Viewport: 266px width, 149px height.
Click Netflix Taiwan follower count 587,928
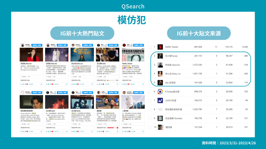198,47
